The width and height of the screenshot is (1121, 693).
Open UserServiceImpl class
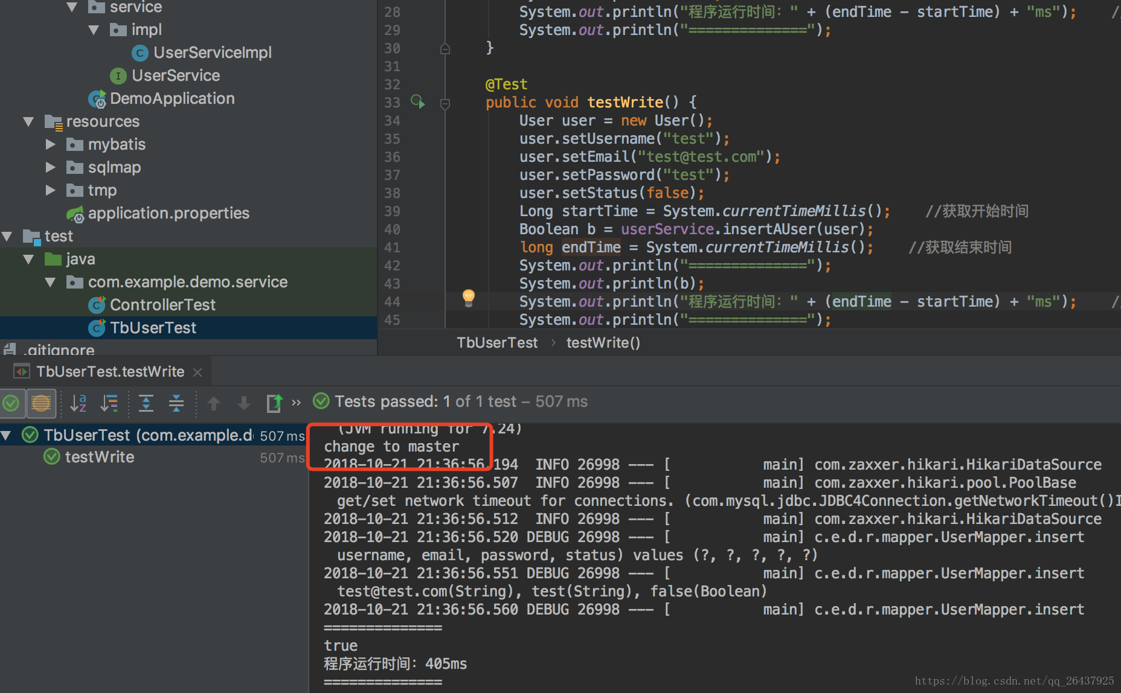[213, 53]
